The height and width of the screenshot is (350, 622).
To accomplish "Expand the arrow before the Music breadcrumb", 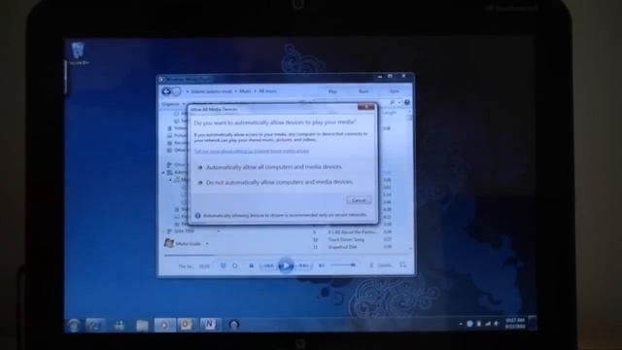I will (x=235, y=91).
